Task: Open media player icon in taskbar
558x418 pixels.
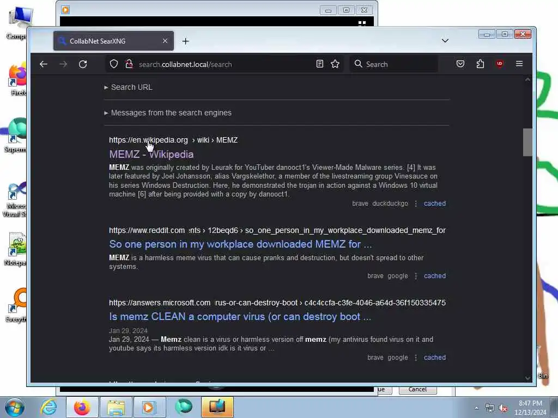Action: [149, 407]
